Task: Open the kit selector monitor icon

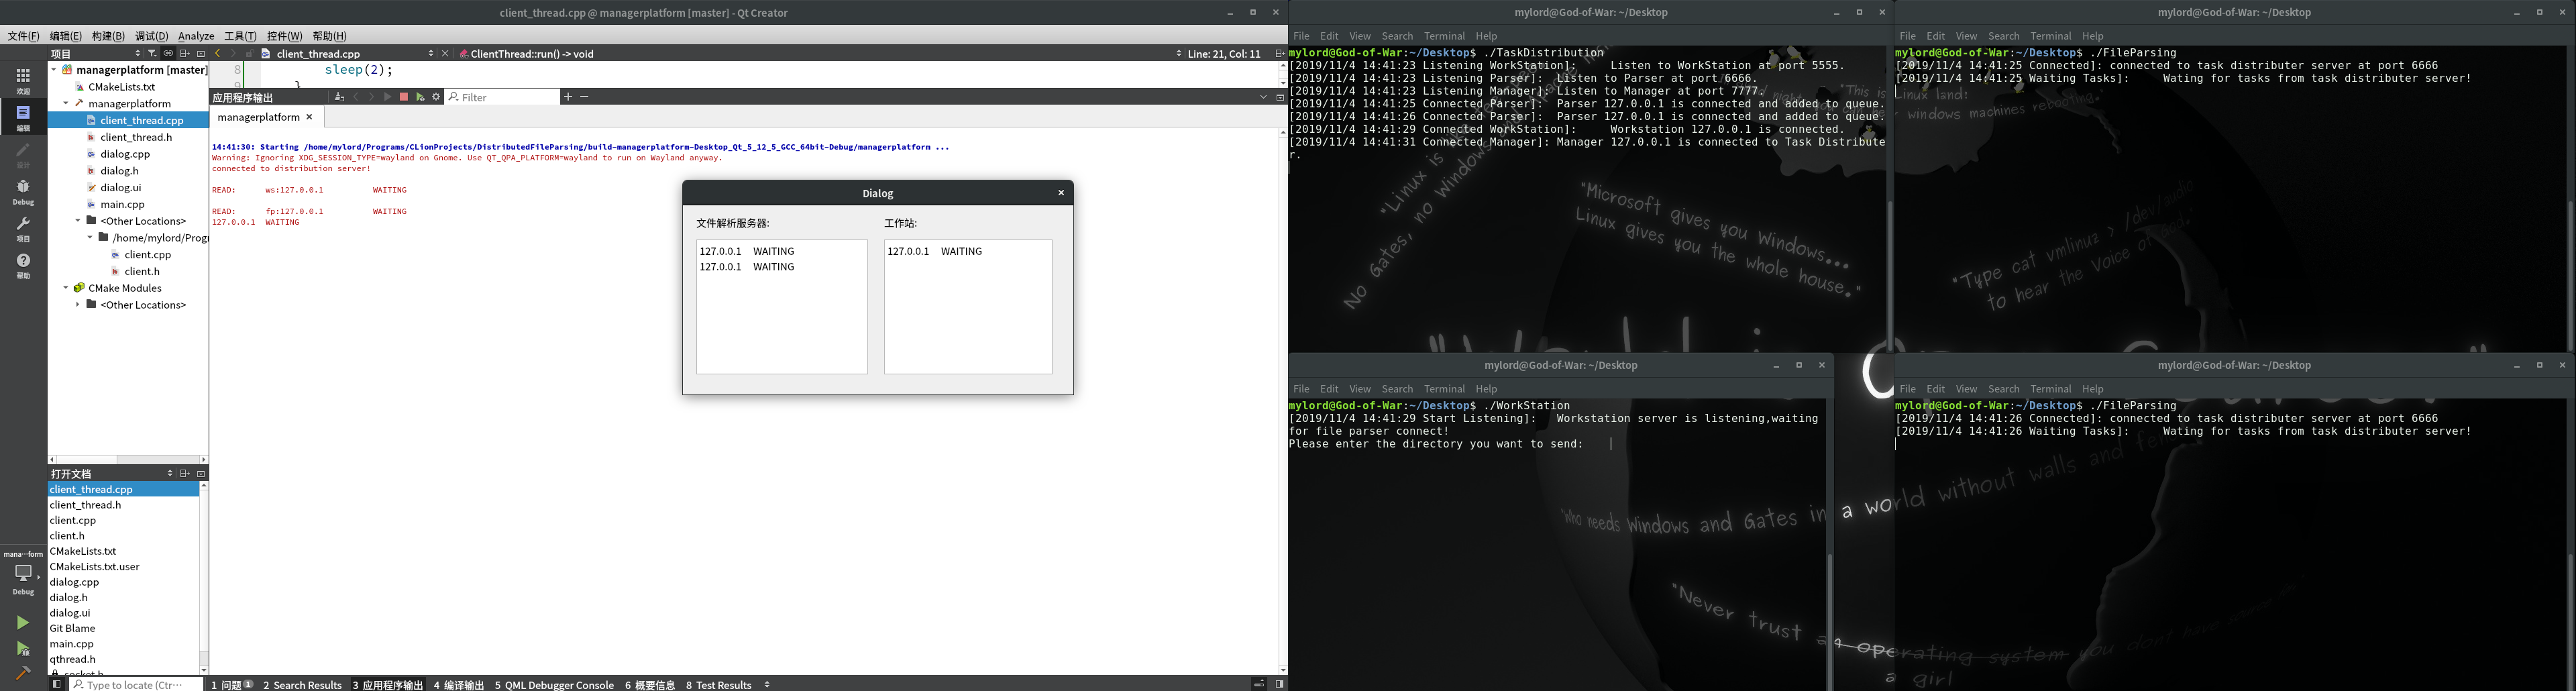Action: click(x=23, y=574)
